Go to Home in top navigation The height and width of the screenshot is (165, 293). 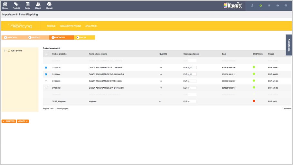tap(5, 5)
